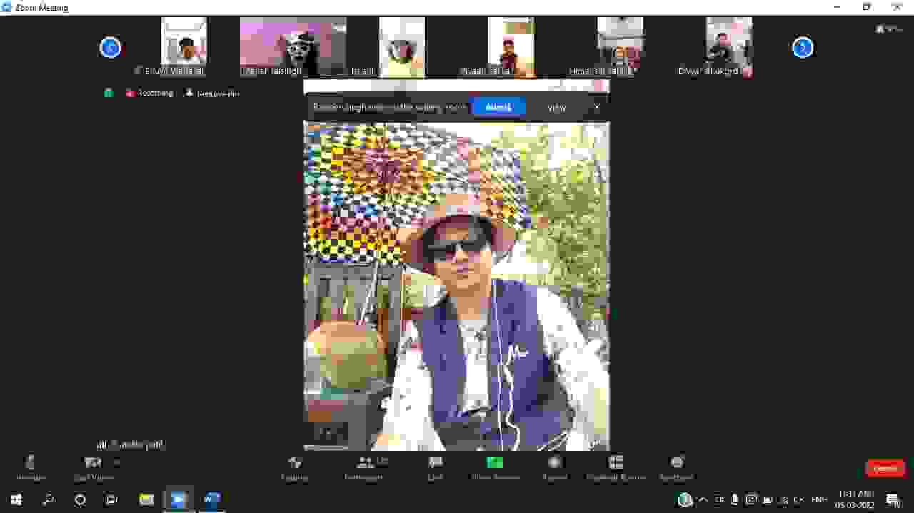The image size is (914, 513).
Task: Click the green Share Screen icon
Action: pos(495,463)
